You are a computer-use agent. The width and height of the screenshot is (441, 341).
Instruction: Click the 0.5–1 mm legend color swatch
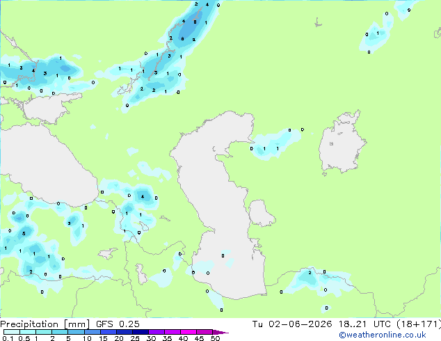[x=28, y=332]
